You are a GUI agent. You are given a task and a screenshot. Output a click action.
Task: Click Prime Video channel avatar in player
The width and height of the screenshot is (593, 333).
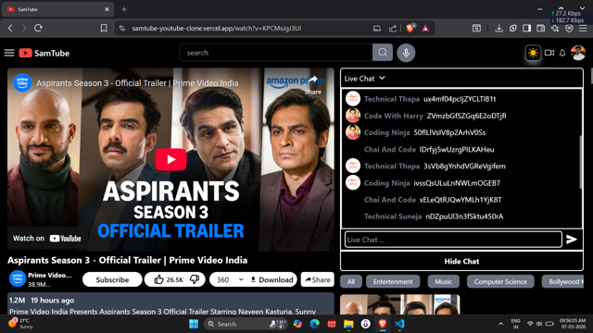point(22,82)
